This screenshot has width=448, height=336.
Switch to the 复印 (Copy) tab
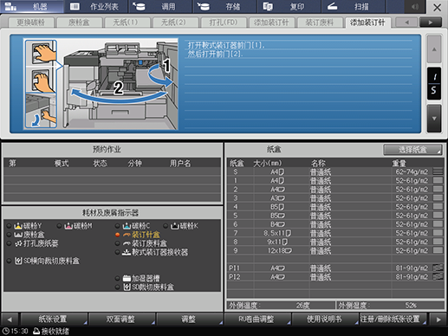click(x=289, y=6)
